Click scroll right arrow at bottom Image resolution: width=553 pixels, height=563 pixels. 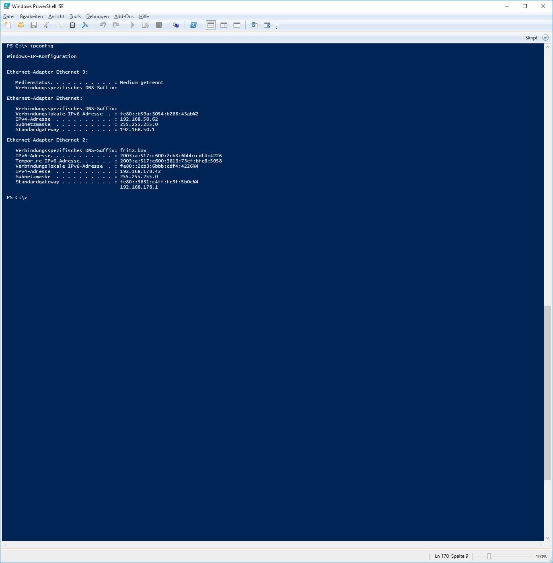(541, 545)
